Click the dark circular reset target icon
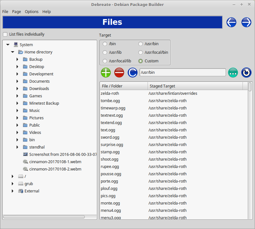This screenshot has height=229, width=255. (246, 73)
